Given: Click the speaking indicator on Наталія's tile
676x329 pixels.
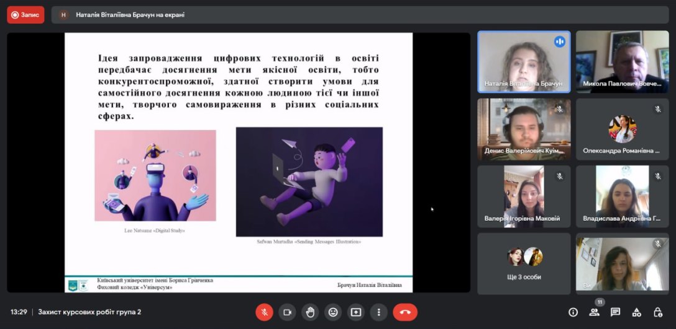Looking at the screenshot, I should [x=559, y=42].
